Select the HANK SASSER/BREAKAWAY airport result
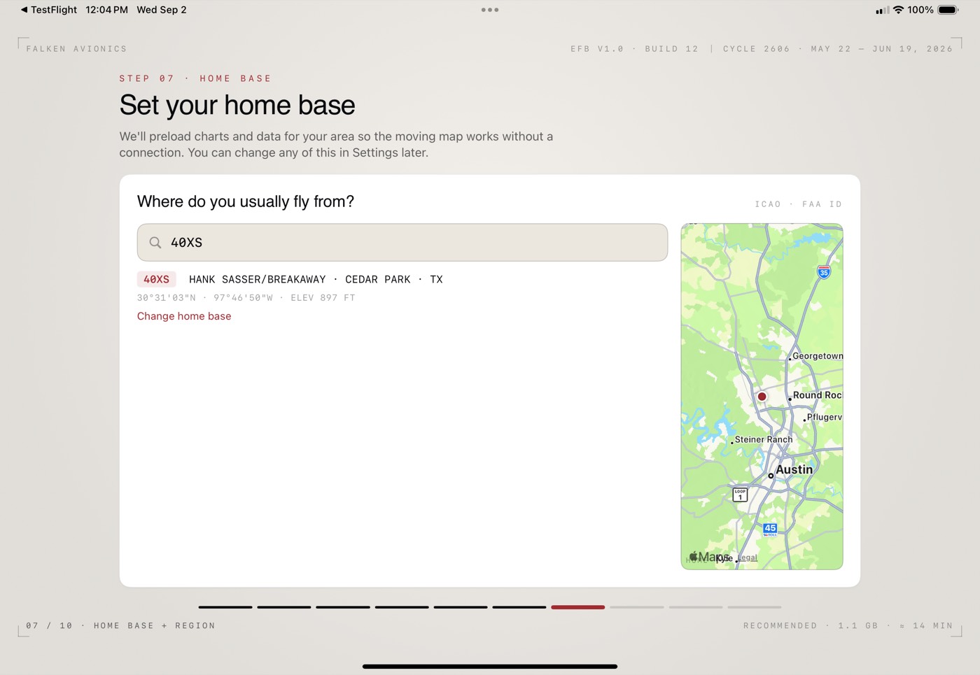This screenshot has height=675, width=980. point(316,279)
